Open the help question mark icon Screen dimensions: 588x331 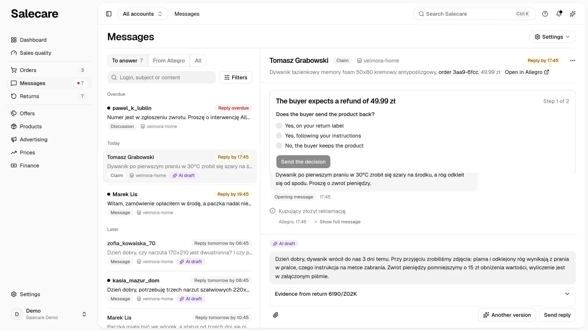545,14
